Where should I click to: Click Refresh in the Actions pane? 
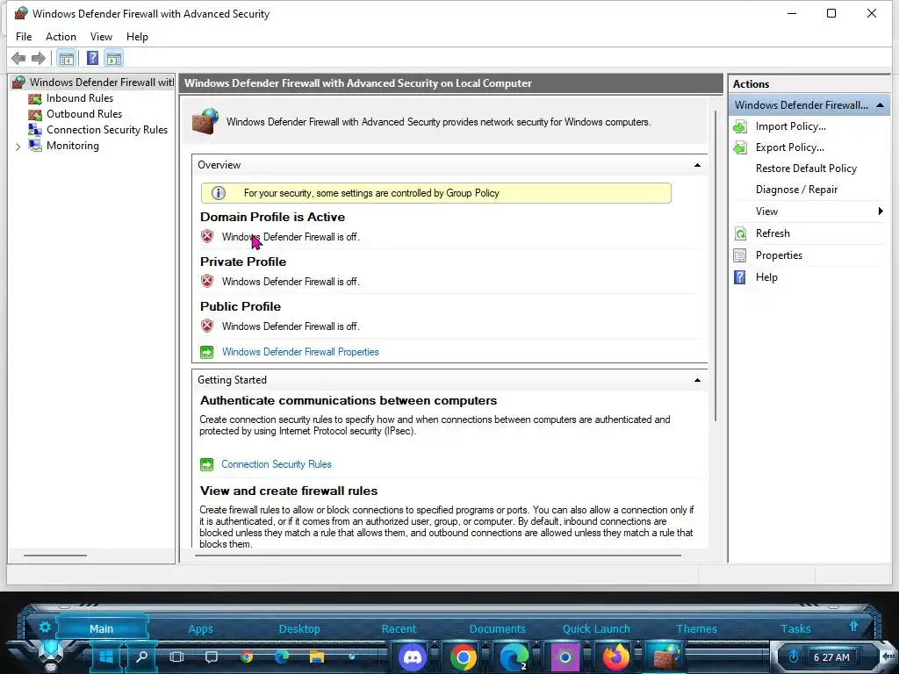773,233
